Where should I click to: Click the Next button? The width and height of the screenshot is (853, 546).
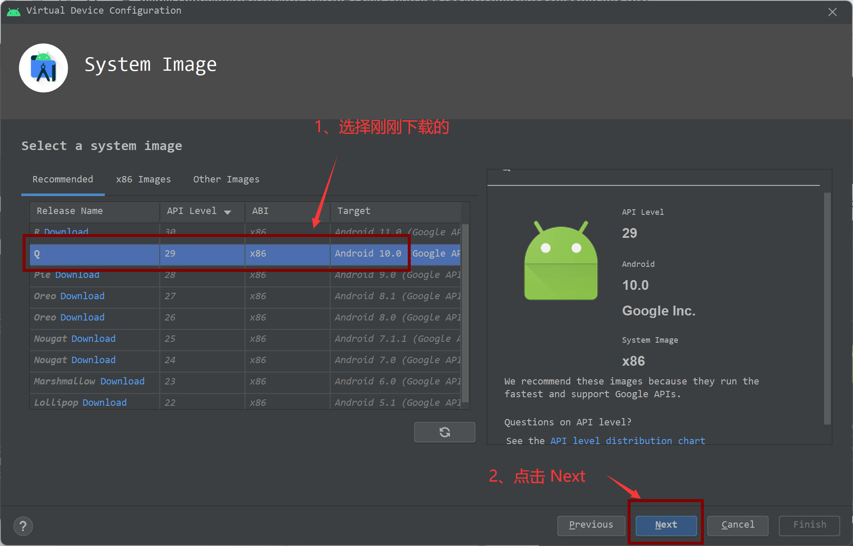point(666,525)
